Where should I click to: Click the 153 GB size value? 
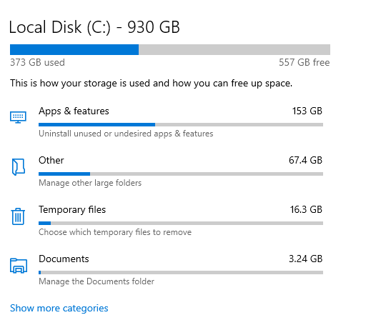pyautogui.click(x=307, y=111)
